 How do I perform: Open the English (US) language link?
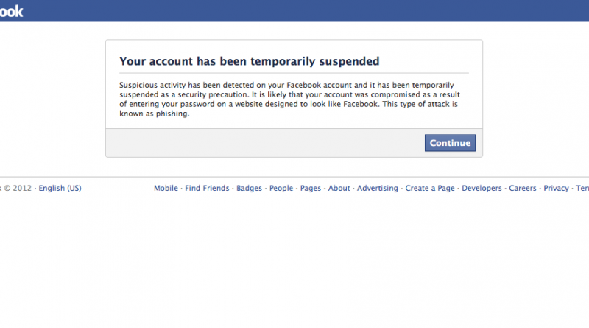pos(60,189)
